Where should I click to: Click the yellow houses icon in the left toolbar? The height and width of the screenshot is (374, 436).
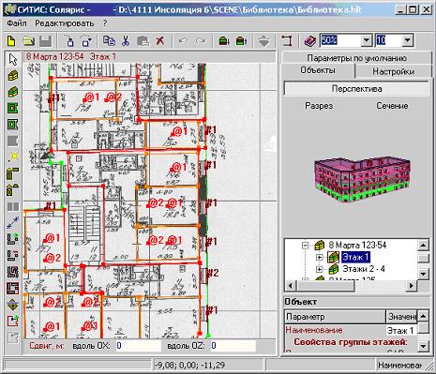[13, 189]
